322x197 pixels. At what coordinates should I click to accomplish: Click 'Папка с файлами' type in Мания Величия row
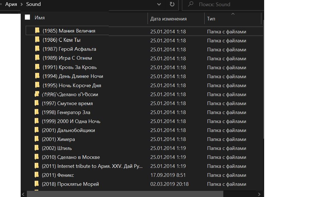pyautogui.click(x=226, y=32)
